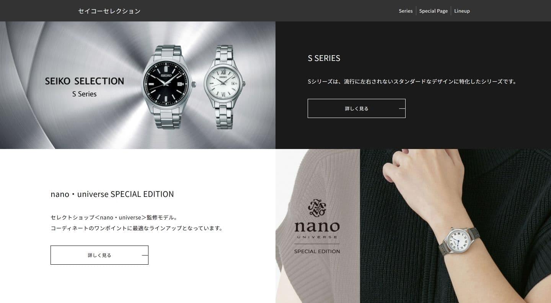
Task: Go to the Lineup section
Action: click(x=462, y=11)
